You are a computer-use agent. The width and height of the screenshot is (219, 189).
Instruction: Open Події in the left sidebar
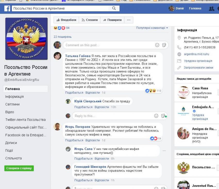coord(9,150)
